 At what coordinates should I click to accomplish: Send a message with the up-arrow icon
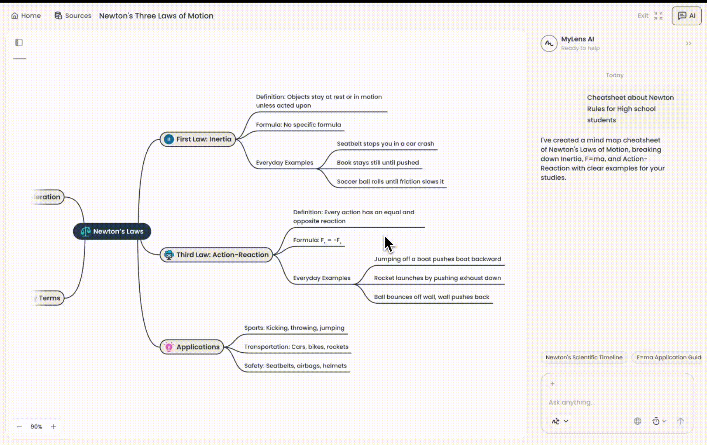coord(680,421)
